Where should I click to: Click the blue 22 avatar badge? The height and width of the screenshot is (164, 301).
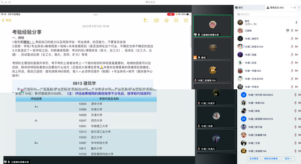pyautogui.click(x=244, y=95)
